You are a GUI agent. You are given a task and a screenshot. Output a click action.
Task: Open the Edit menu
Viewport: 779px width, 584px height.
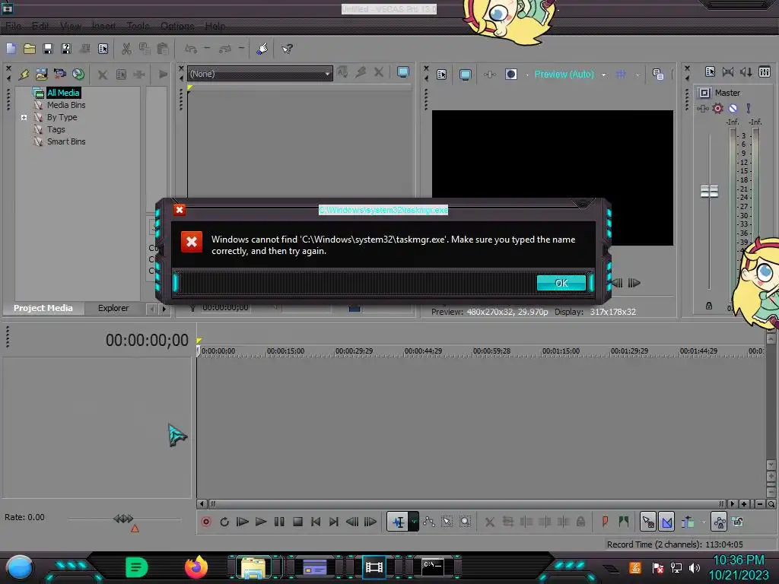tap(40, 26)
